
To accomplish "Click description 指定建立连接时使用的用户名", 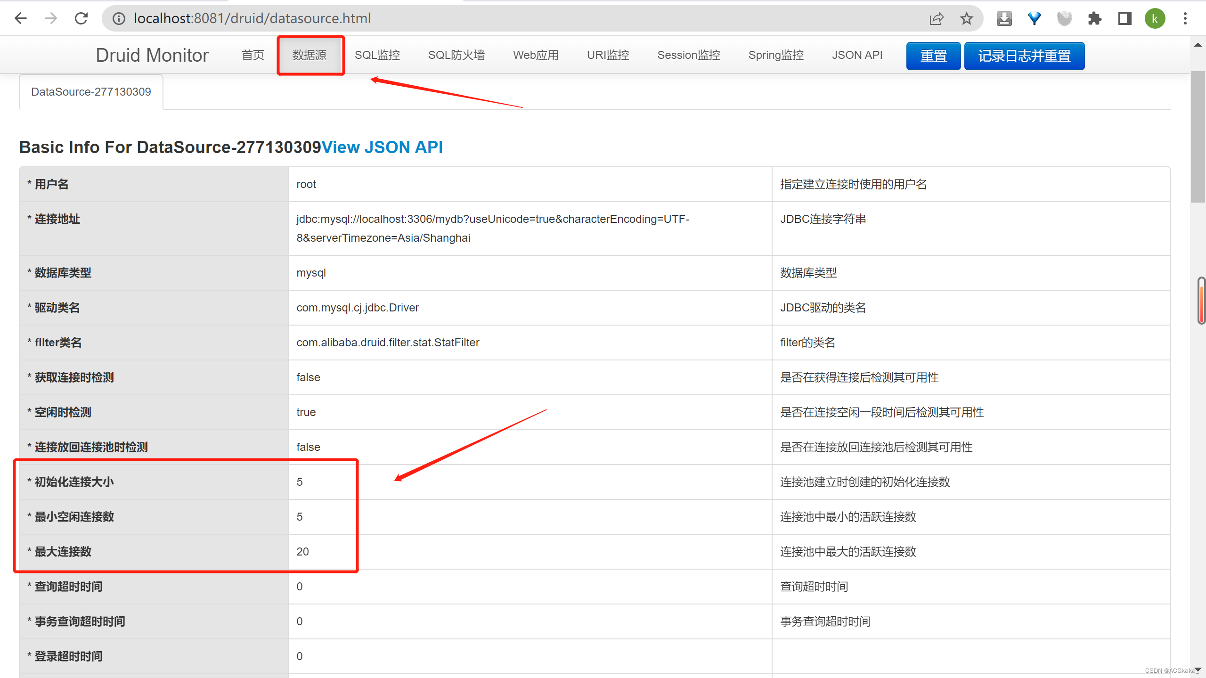I will 854,184.
